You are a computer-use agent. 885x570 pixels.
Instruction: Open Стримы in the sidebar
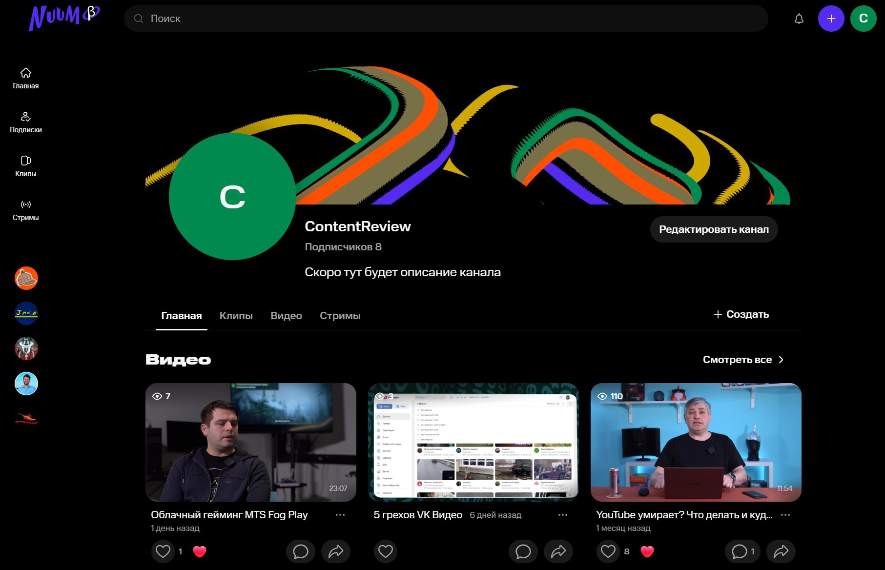point(25,210)
